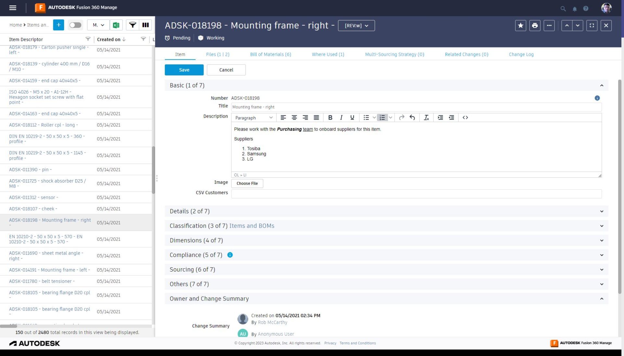Click the Save button

coord(184,70)
